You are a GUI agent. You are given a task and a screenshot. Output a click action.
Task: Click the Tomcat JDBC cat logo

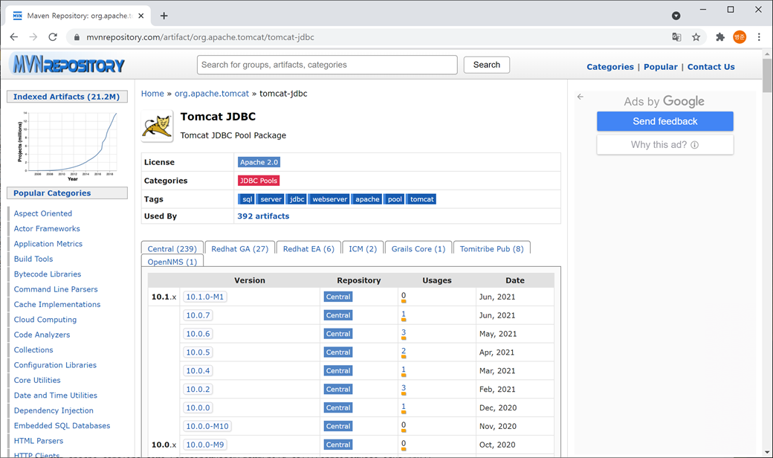click(x=158, y=126)
